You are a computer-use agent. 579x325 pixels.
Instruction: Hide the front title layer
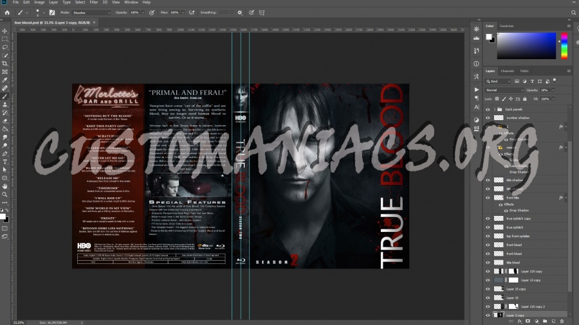pyautogui.click(x=488, y=198)
